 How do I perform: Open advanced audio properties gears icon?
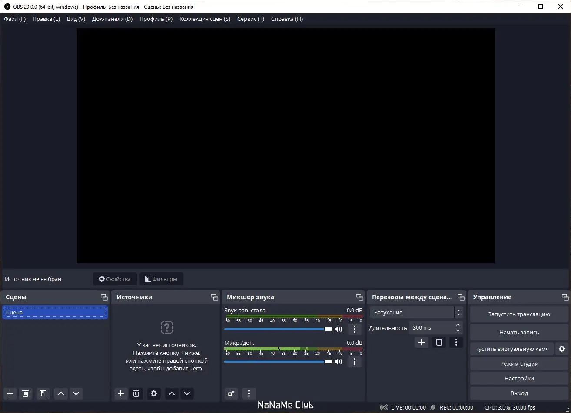click(x=231, y=393)
